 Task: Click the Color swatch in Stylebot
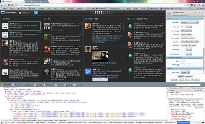tap(183, 61)
